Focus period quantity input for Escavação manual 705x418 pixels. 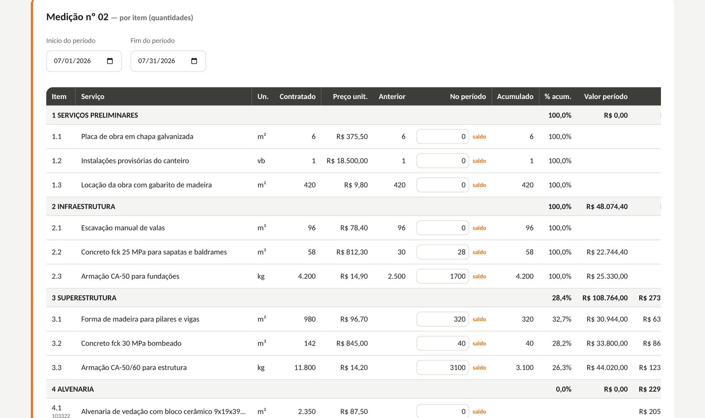point(442,228)
